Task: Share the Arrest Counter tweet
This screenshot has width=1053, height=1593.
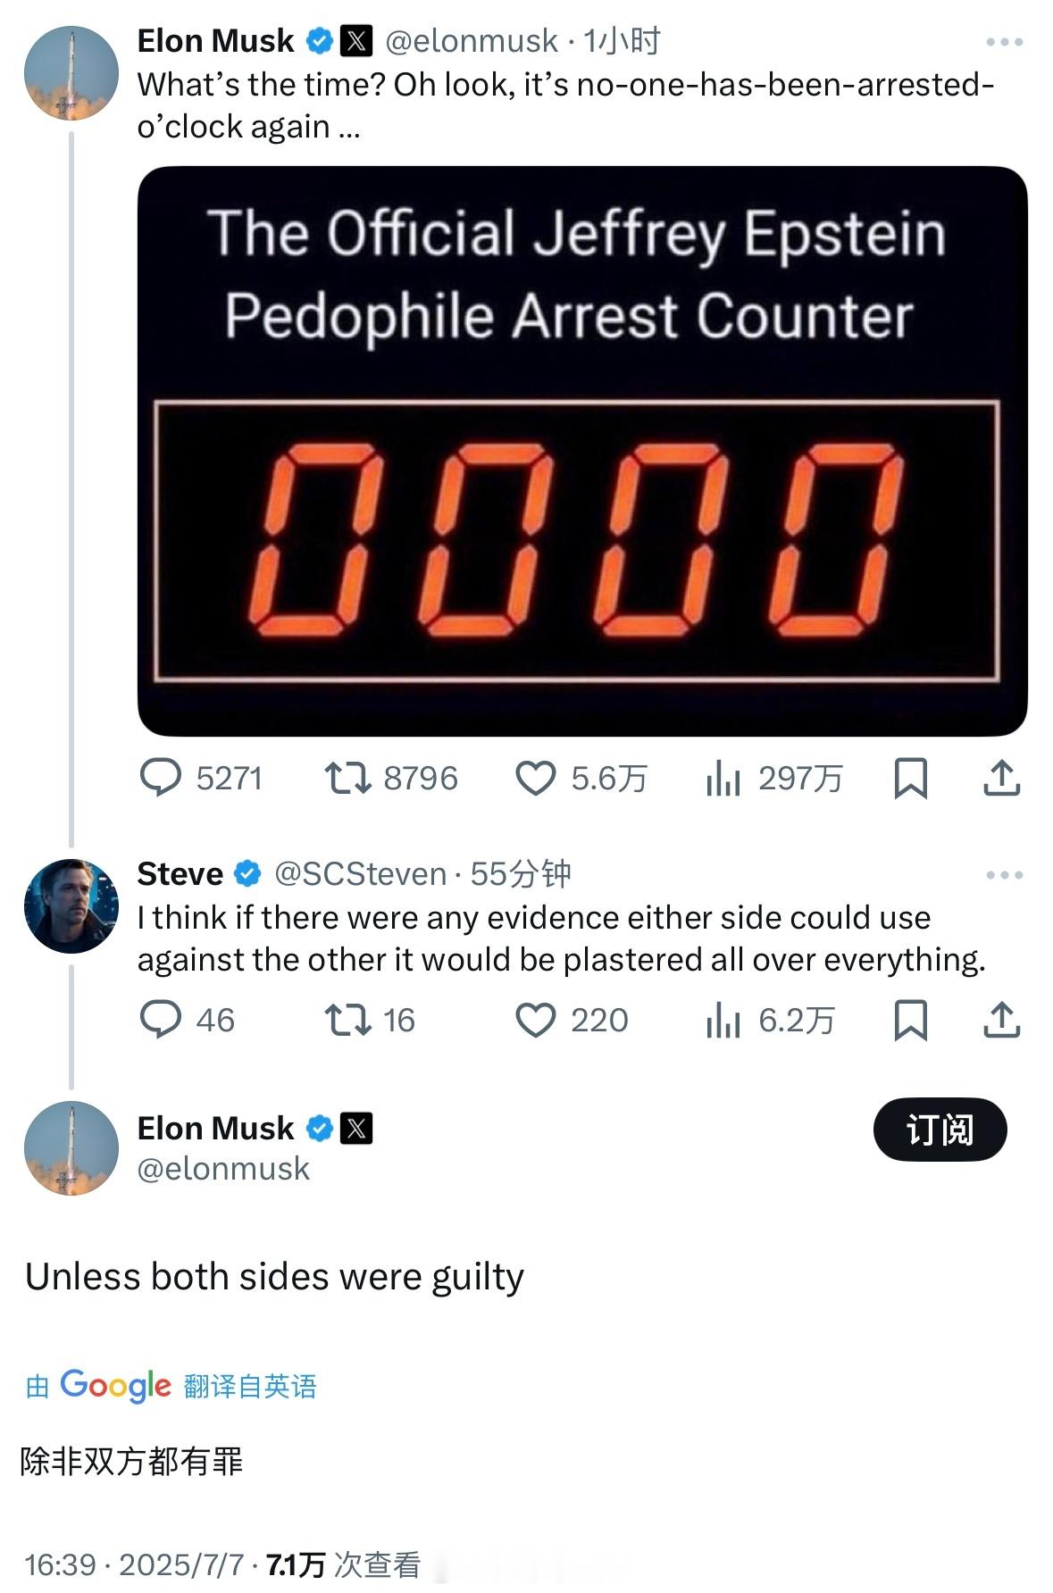Action: point(1001,778)
